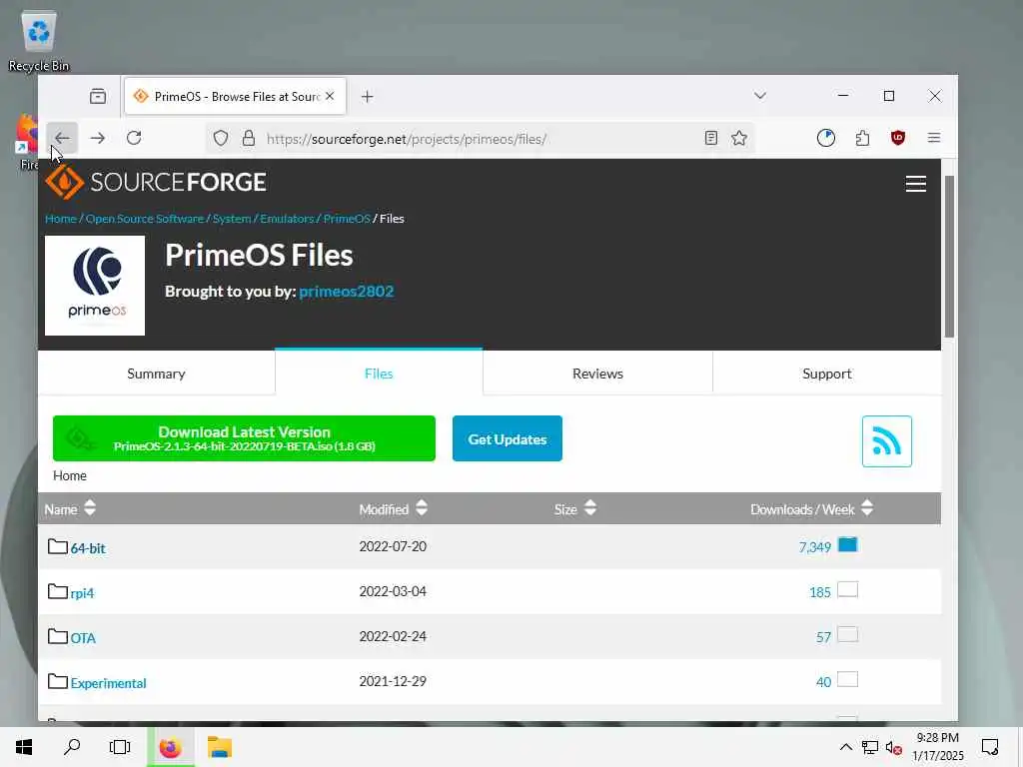This screenshot has height=767, width=1023.
Task: Click the Forward navigation arrow
Action: pyautogui.click(x=98, y=138)
